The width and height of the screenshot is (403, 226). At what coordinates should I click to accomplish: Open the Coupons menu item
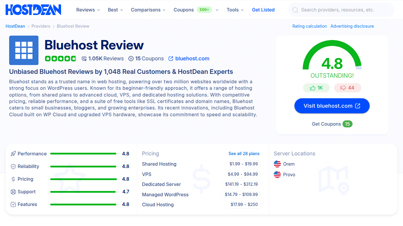click(184, 10)
